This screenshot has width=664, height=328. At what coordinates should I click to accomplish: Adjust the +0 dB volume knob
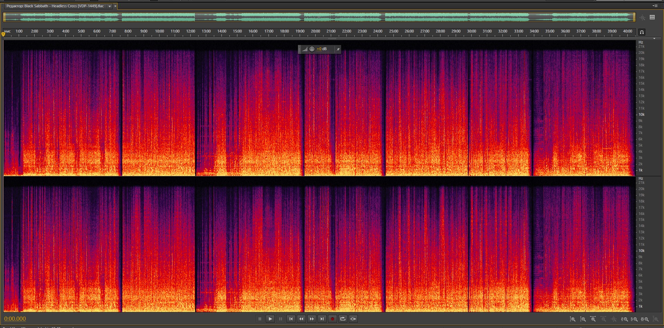pos(312,49)
